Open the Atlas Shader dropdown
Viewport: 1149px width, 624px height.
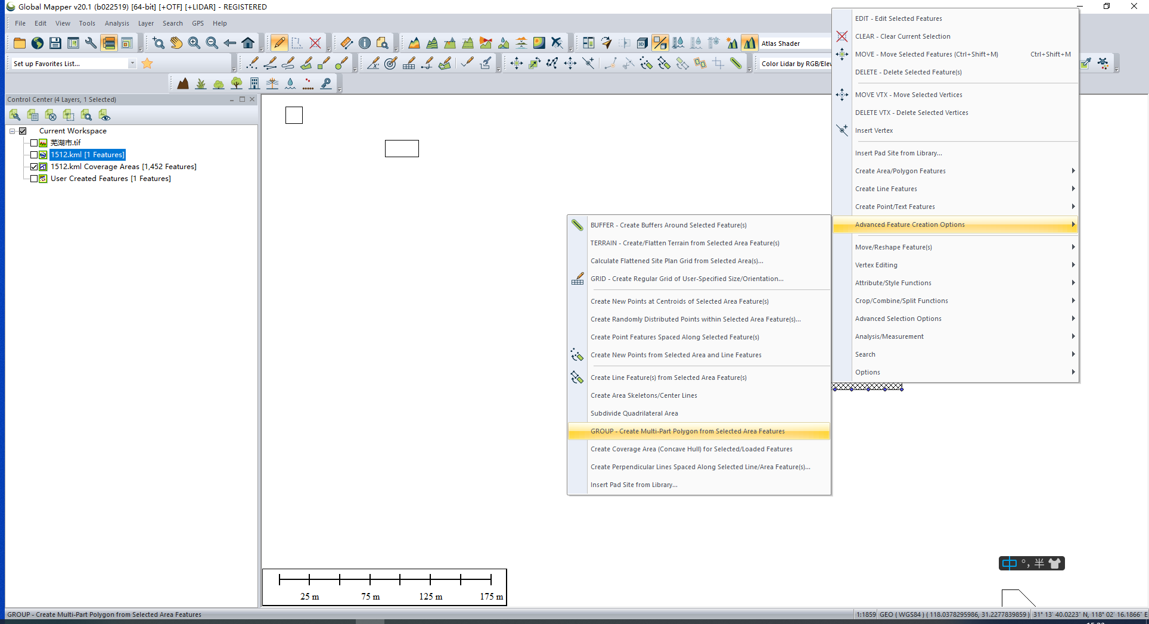tap(795, 43)
